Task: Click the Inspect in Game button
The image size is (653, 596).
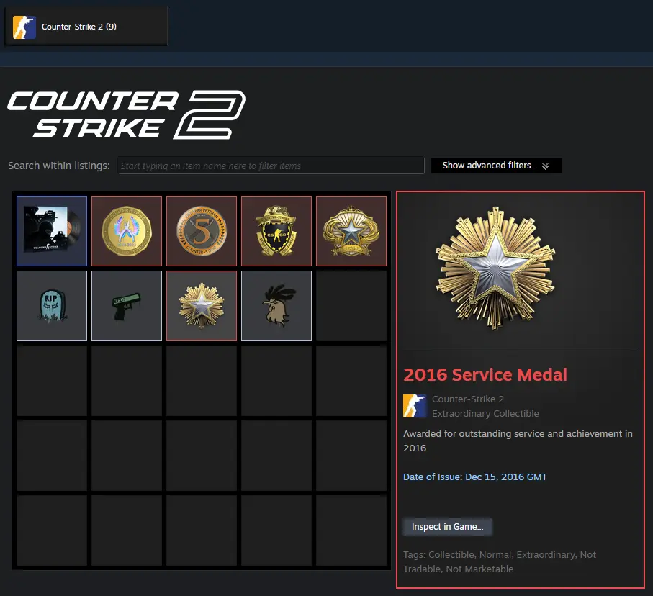Action: [x=447, y=526]
